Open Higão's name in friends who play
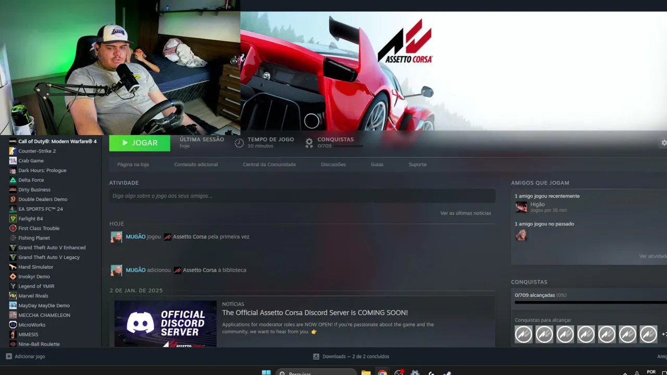 point(537,205)
